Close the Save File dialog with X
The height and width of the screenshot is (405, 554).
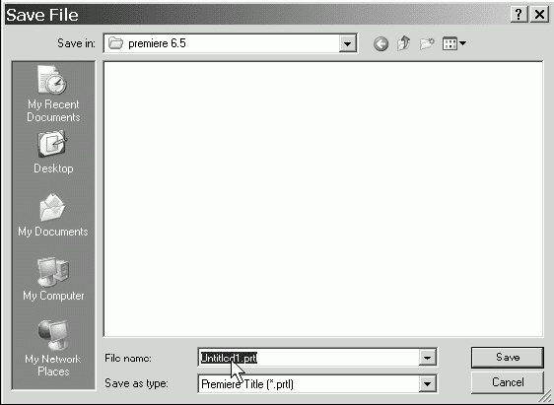539,15
